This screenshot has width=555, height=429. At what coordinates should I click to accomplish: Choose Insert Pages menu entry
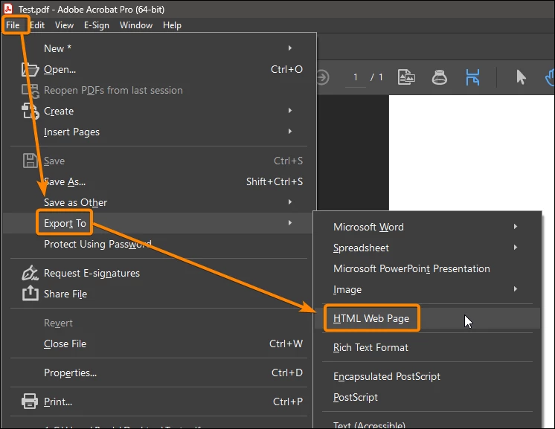[x=159, y=132]
